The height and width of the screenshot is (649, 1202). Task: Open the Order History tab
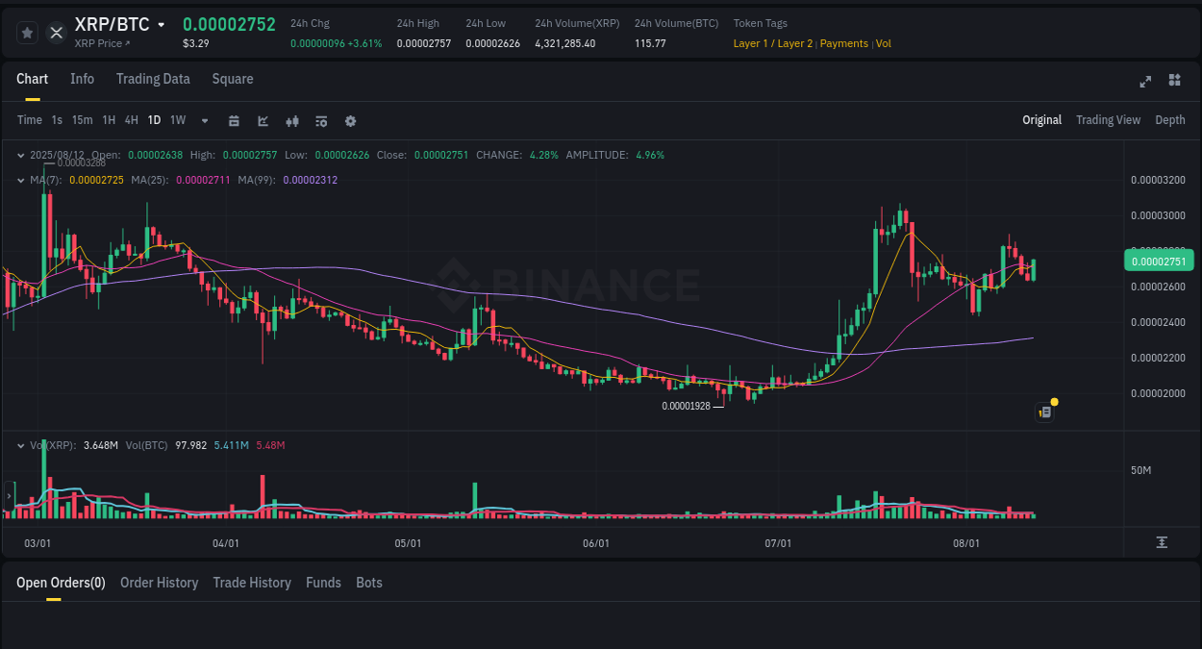(x=159, y=583)
